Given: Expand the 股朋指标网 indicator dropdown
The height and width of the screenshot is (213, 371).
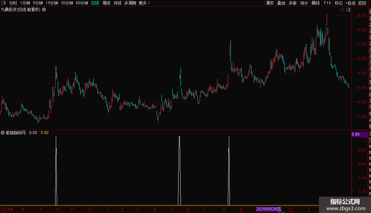Looking at the screenshot, I should (3, 133).
